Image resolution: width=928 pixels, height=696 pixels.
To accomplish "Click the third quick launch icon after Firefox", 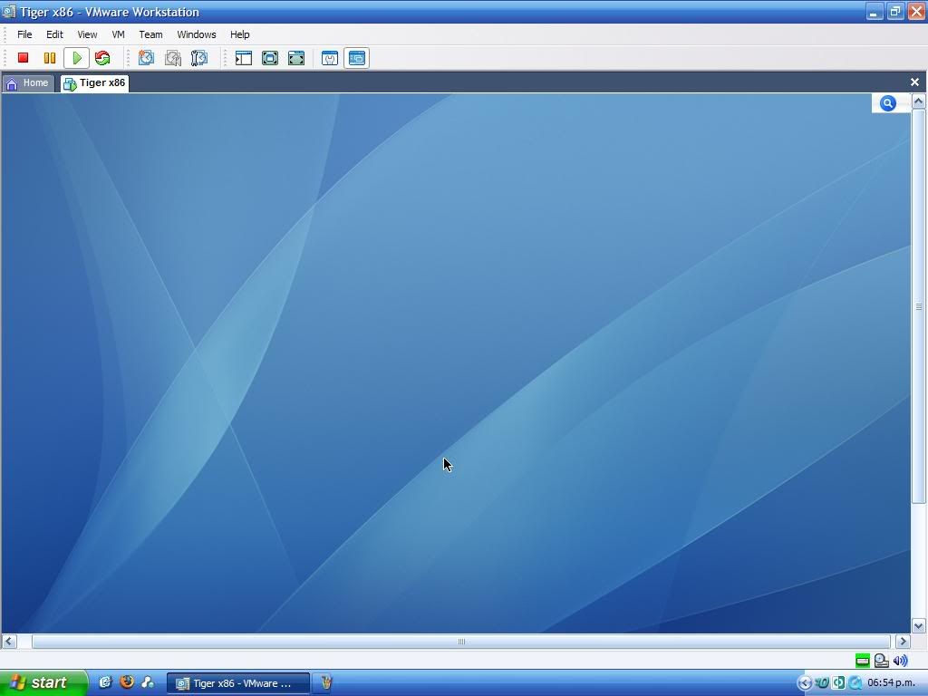I will point(148,682).
